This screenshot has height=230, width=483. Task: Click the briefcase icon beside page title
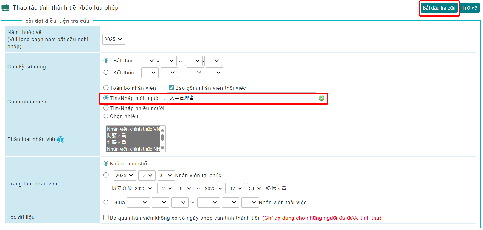click(x=5, y=8)
